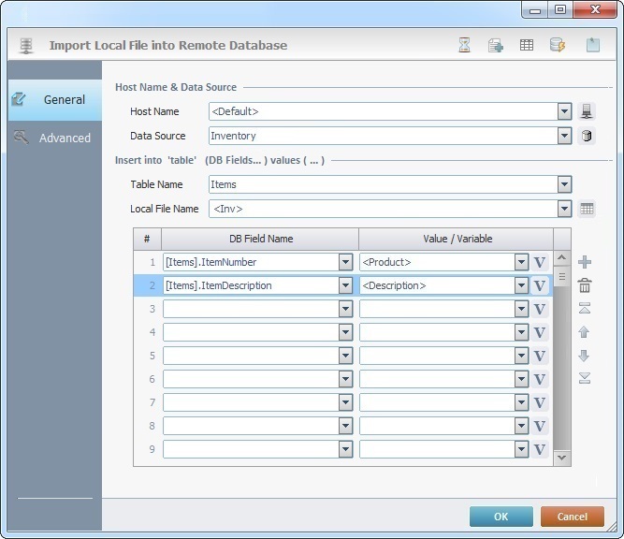
Task: Click the table icon beside Local File Name
Action: pyautogui.click(x=587, y=209)
